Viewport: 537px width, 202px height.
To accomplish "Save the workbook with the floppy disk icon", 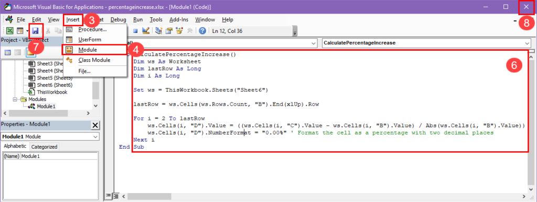I will (x=35, y=31).
